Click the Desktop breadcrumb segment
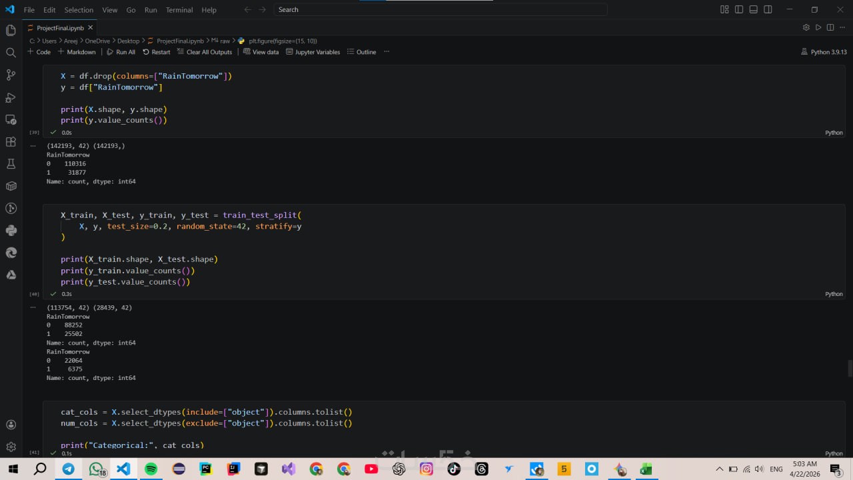 [127, 41]
